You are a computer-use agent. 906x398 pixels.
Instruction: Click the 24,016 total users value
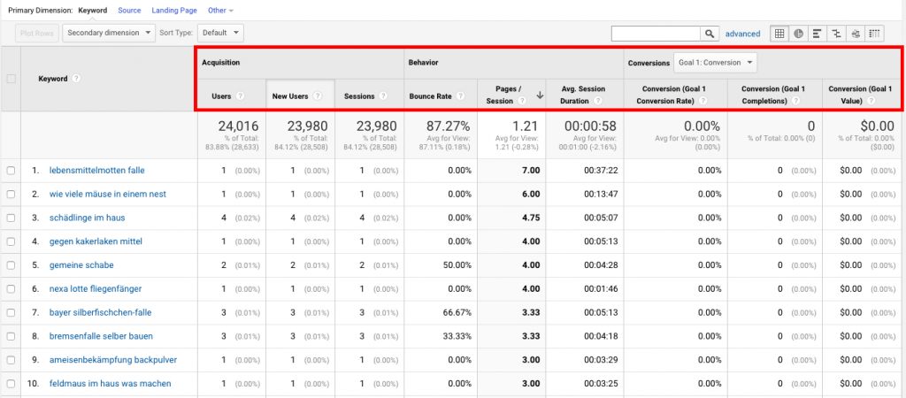(238, 126)
